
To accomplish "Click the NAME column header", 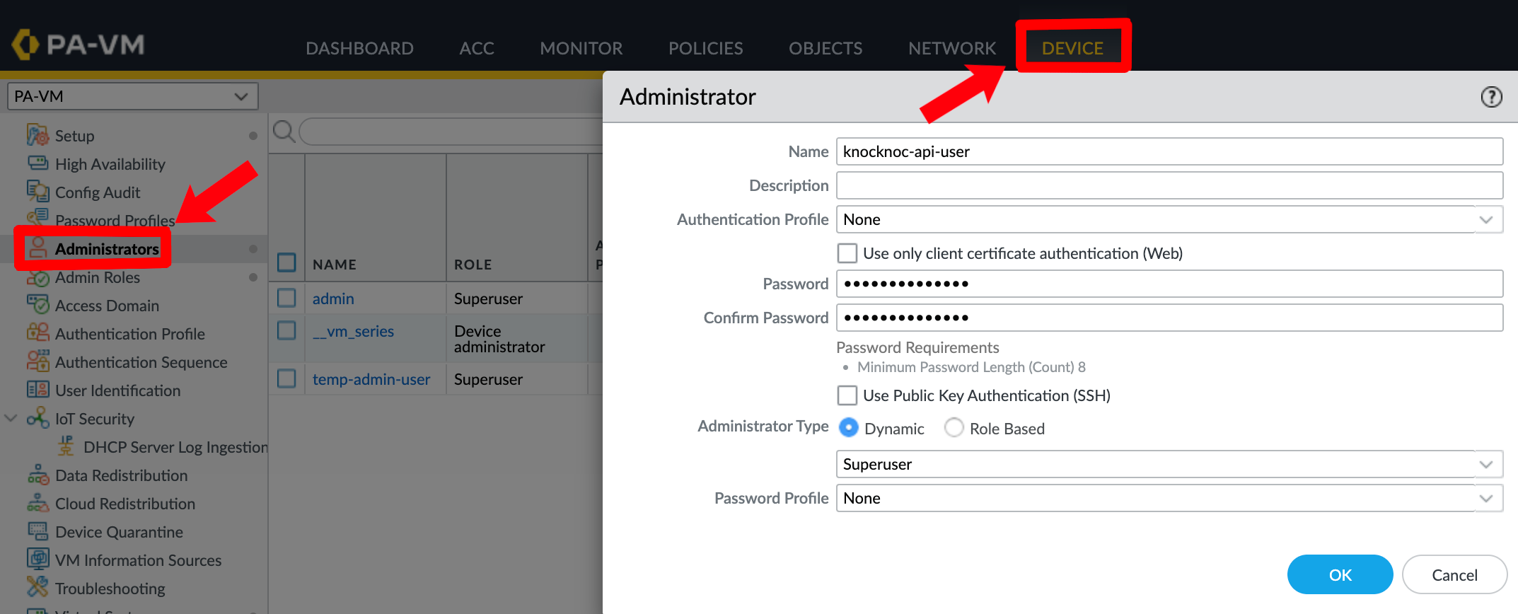I will 335,265.
